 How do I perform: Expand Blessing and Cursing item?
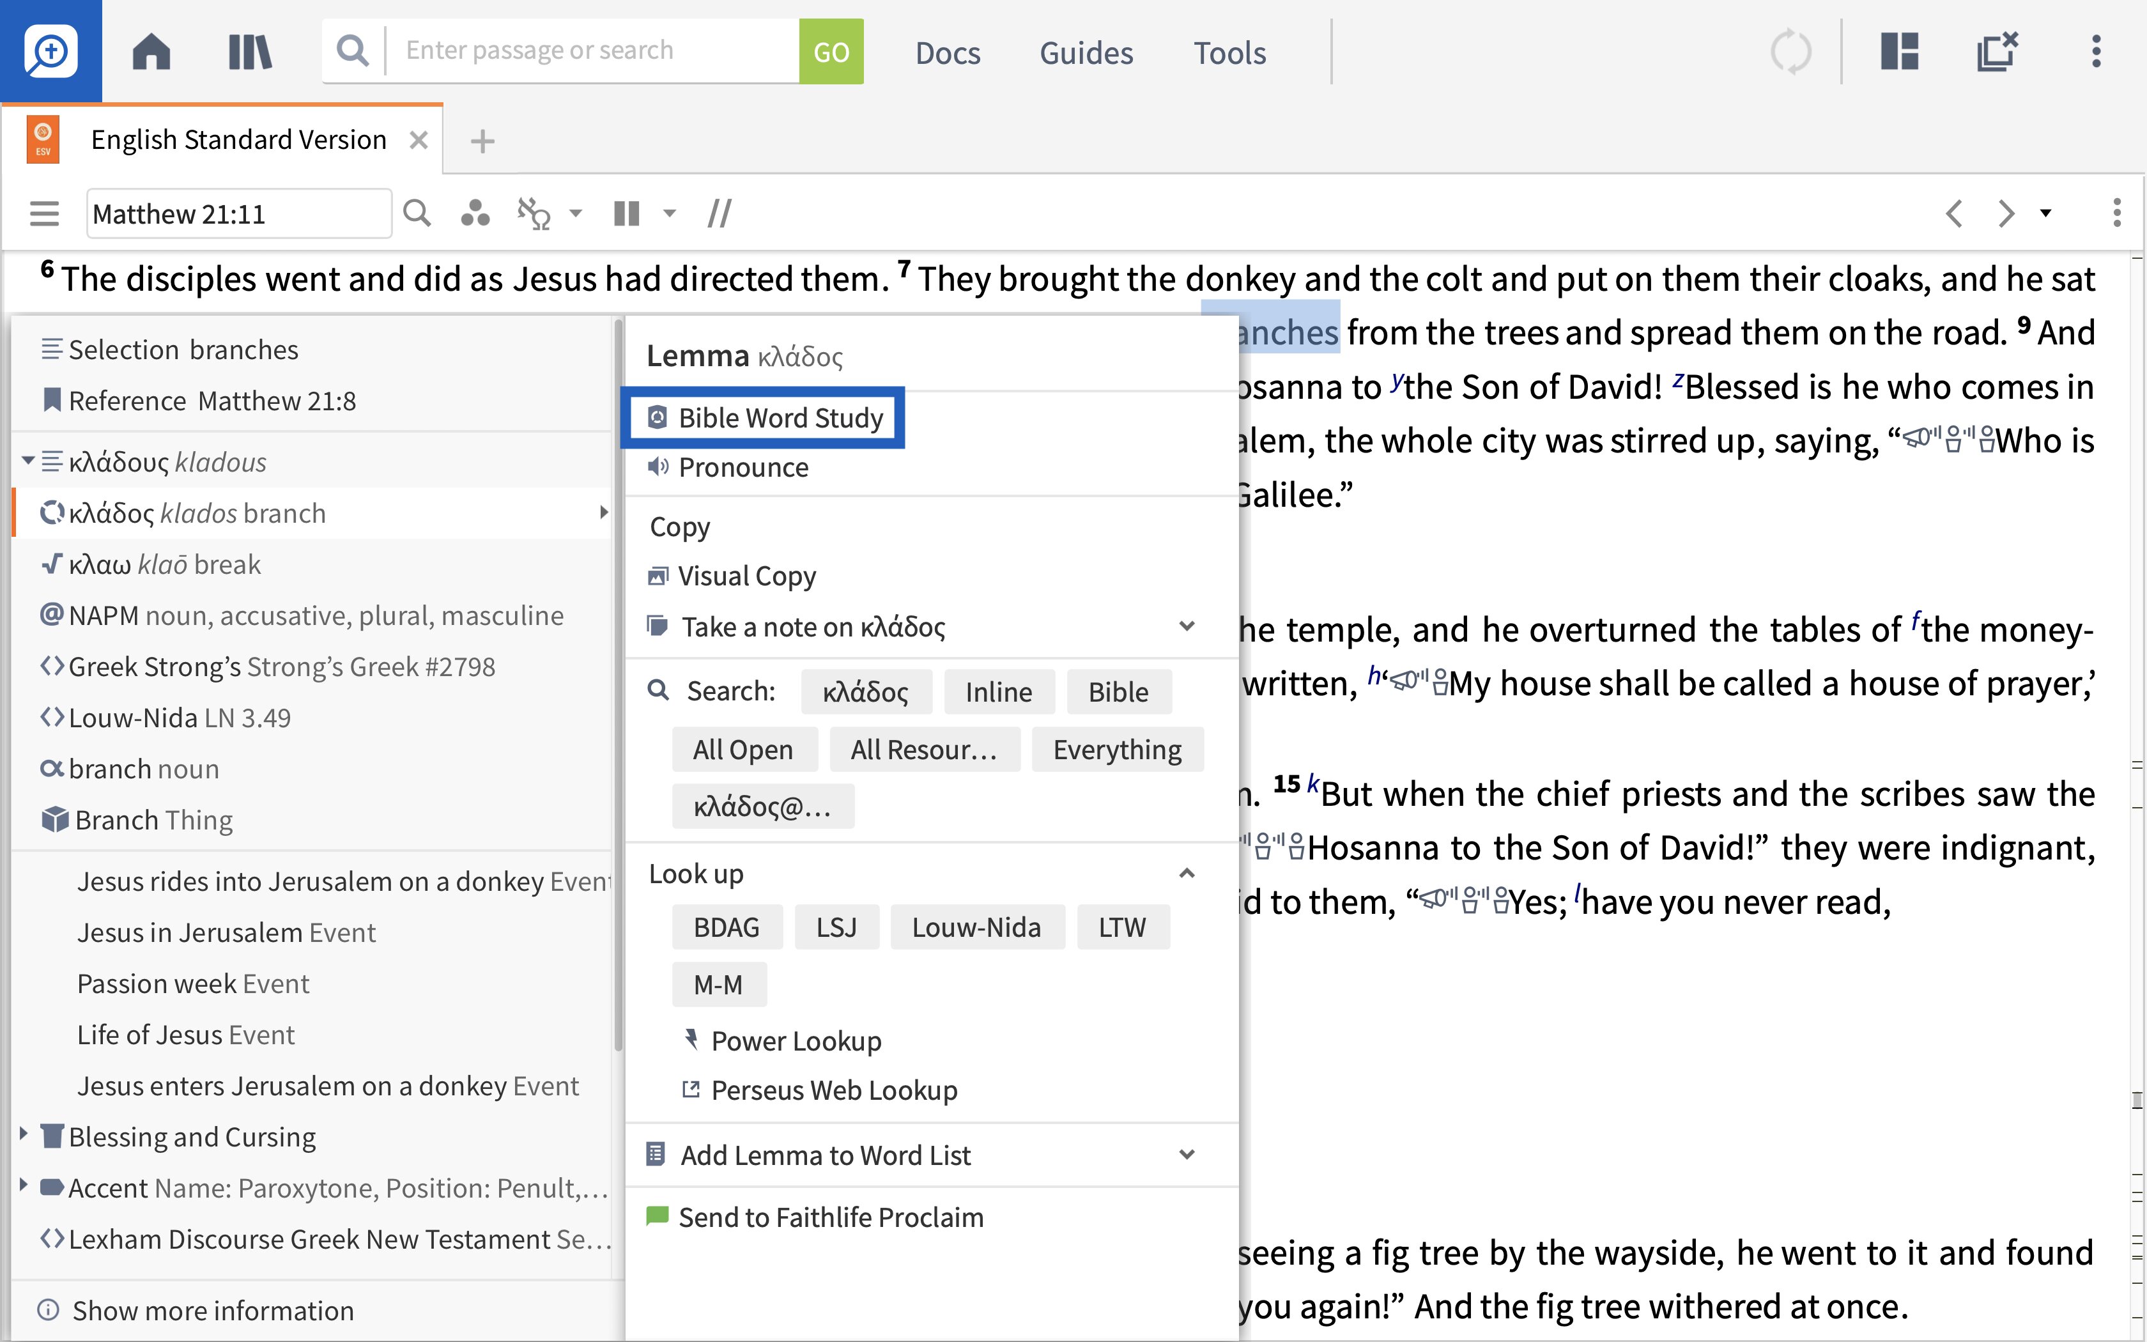tap(24, 1134)
